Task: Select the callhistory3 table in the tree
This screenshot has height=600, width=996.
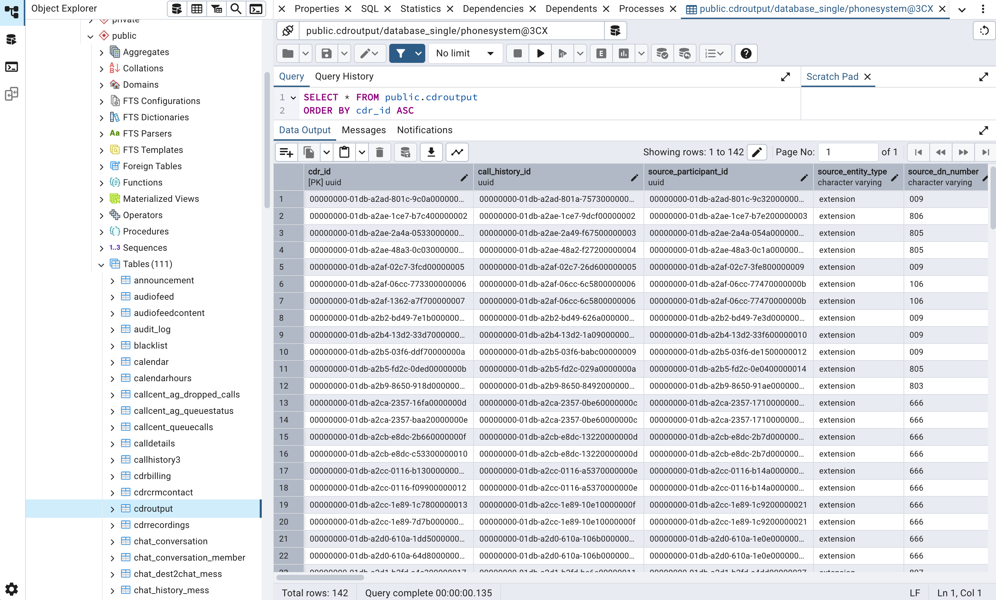Action: [x=157, y=460]
